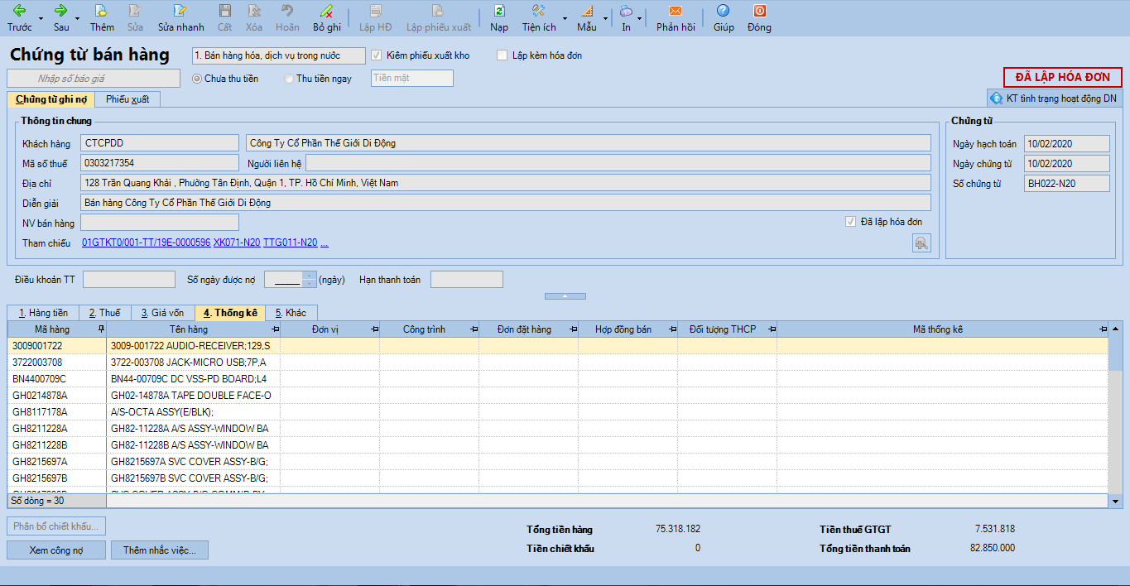The image size is (1130, 586).
Task: Open dropdown arrow next to Sau
Action: tap(78, 18)
